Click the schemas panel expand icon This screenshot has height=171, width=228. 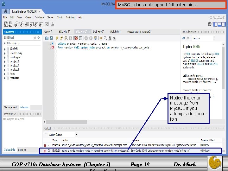click(x=35, y=38)
